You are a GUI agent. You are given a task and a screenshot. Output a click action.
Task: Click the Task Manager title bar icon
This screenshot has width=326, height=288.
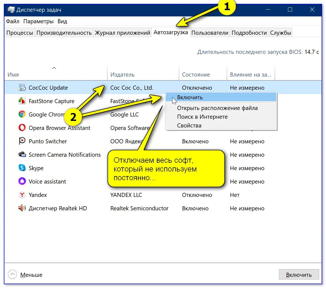[11, 10]
